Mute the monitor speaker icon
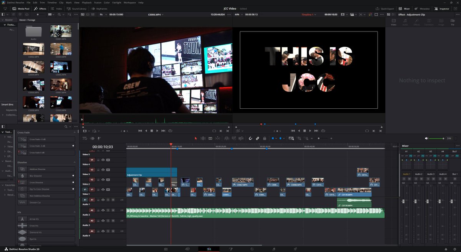The width and height of the screenshot is (461, 252). coord(426,138)
